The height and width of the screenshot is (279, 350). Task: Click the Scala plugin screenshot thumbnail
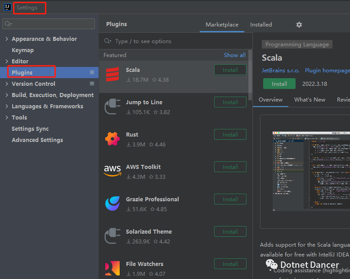point(311,171)
